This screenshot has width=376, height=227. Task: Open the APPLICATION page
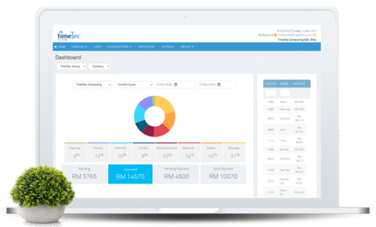click(x=146, y=47)
